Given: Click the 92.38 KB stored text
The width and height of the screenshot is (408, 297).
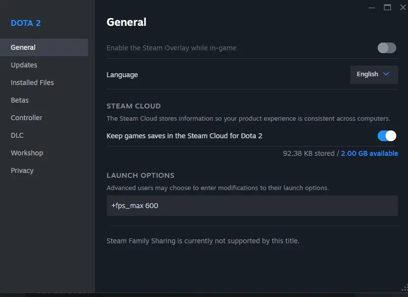Looking at the screenshot, I should coord(309,153).
